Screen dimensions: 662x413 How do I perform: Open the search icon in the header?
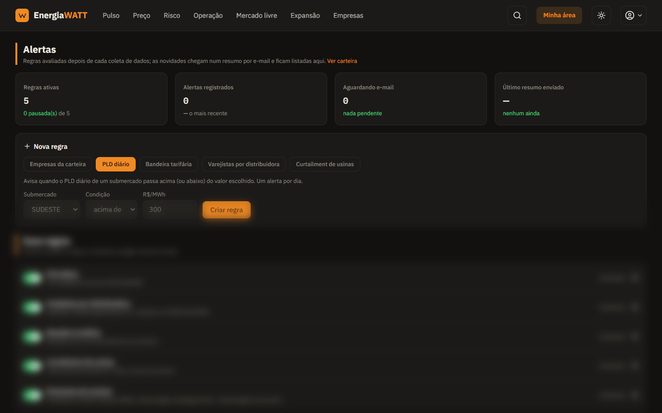[517, 15]
